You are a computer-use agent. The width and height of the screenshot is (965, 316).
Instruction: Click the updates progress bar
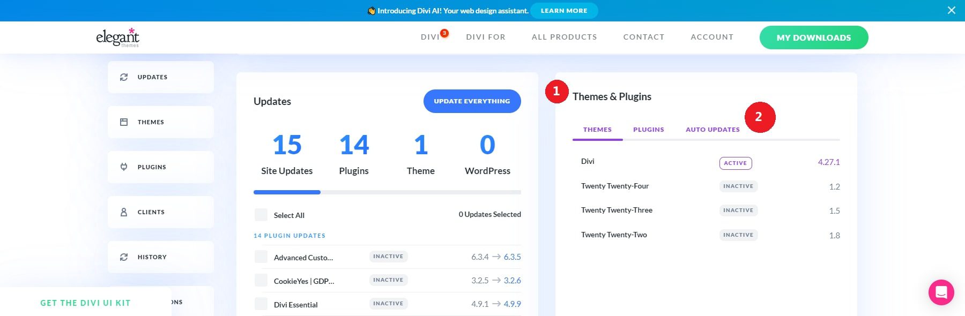pos(387,192)
